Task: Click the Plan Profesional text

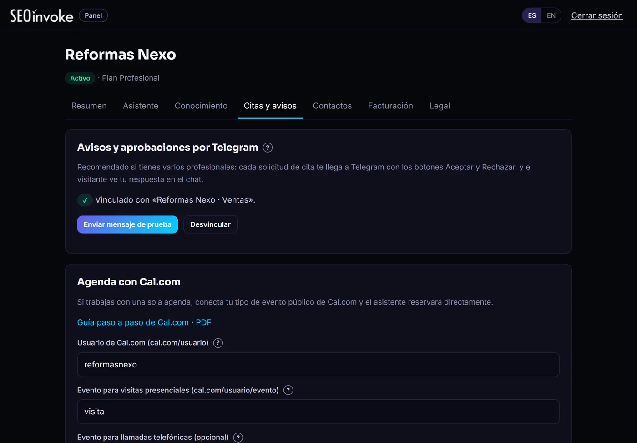Action: [x=131, y=78]
